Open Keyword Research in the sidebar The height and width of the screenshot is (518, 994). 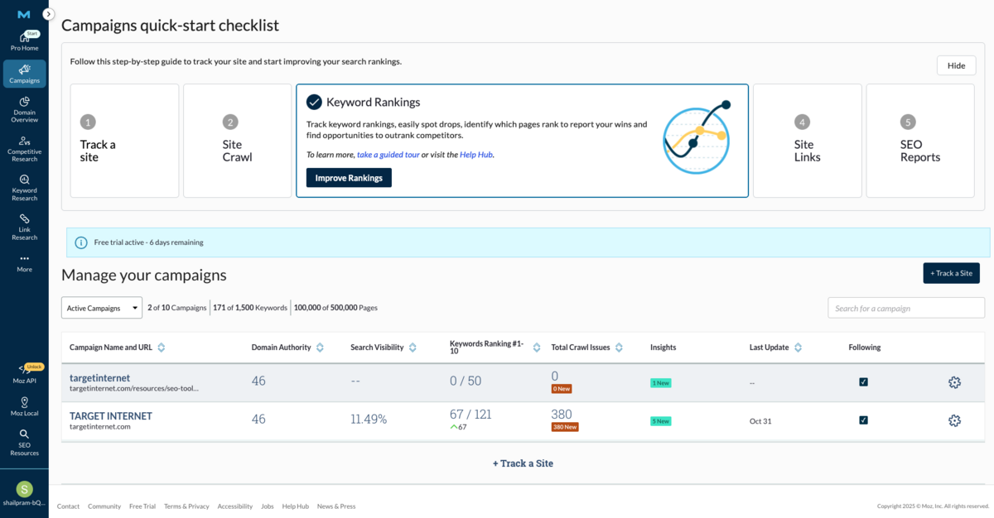(x=24, y=189)
